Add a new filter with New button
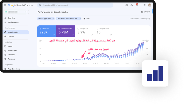Screen dimensions: 186x105 click(x=86, y=18)
